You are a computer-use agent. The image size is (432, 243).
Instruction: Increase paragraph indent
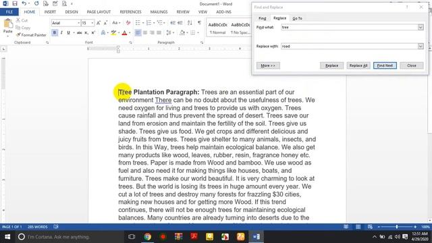[180, 23]
